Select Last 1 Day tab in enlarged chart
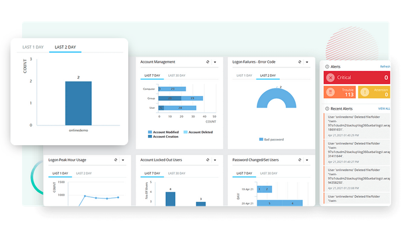Viewport: 409px width, 232px height. (x=32, y=47)
